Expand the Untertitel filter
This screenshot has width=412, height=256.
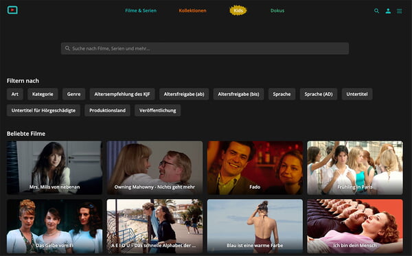(x=357, y=94)
